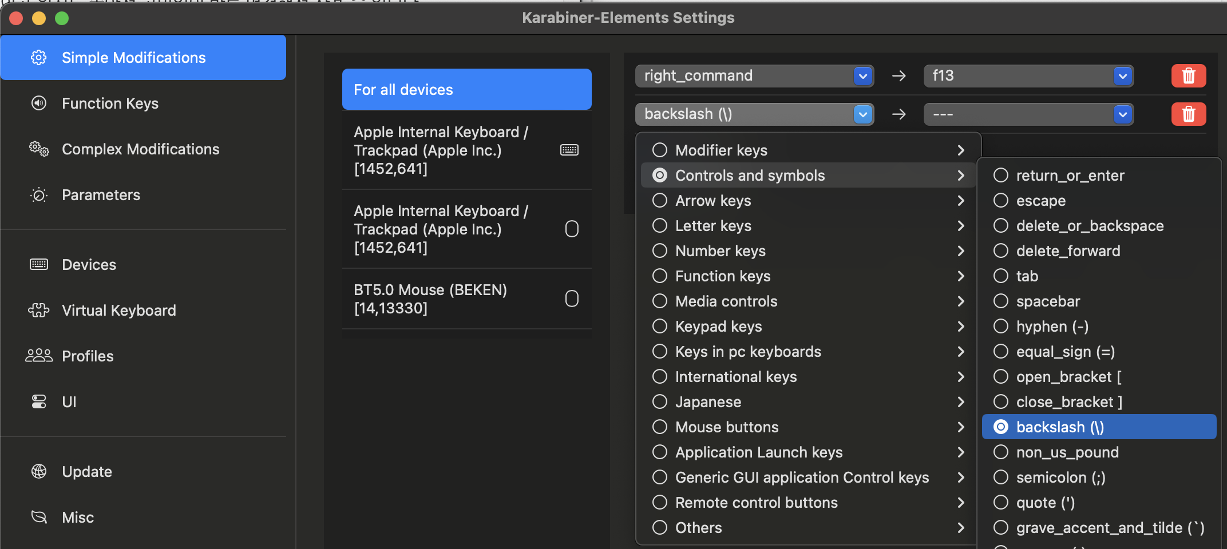Click the Parameters dial icon
The width and height of the screenshot is (1227, 549).
[38, 195]
